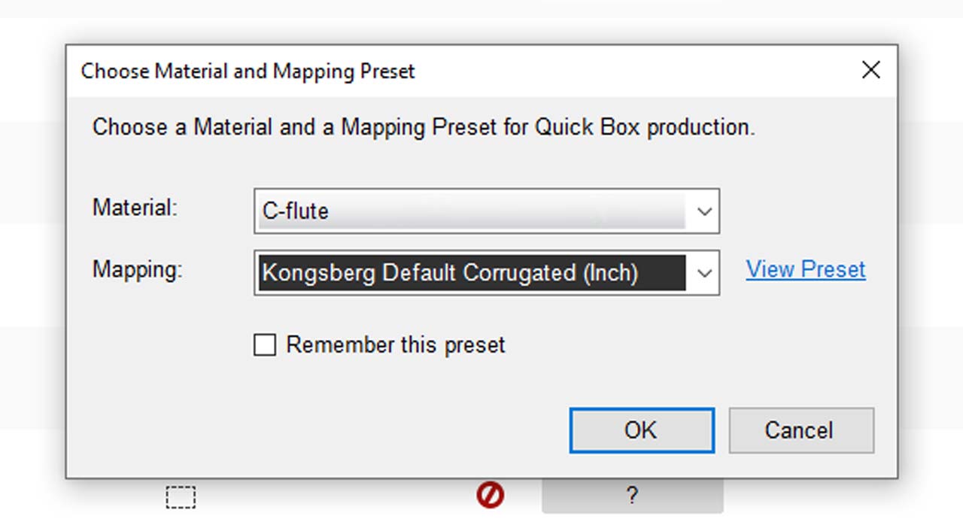Image resolution: width=963 pixels, height=519 pixels.
Task: Dismiss the dialog using Cancel
Action: coord(800,430)
